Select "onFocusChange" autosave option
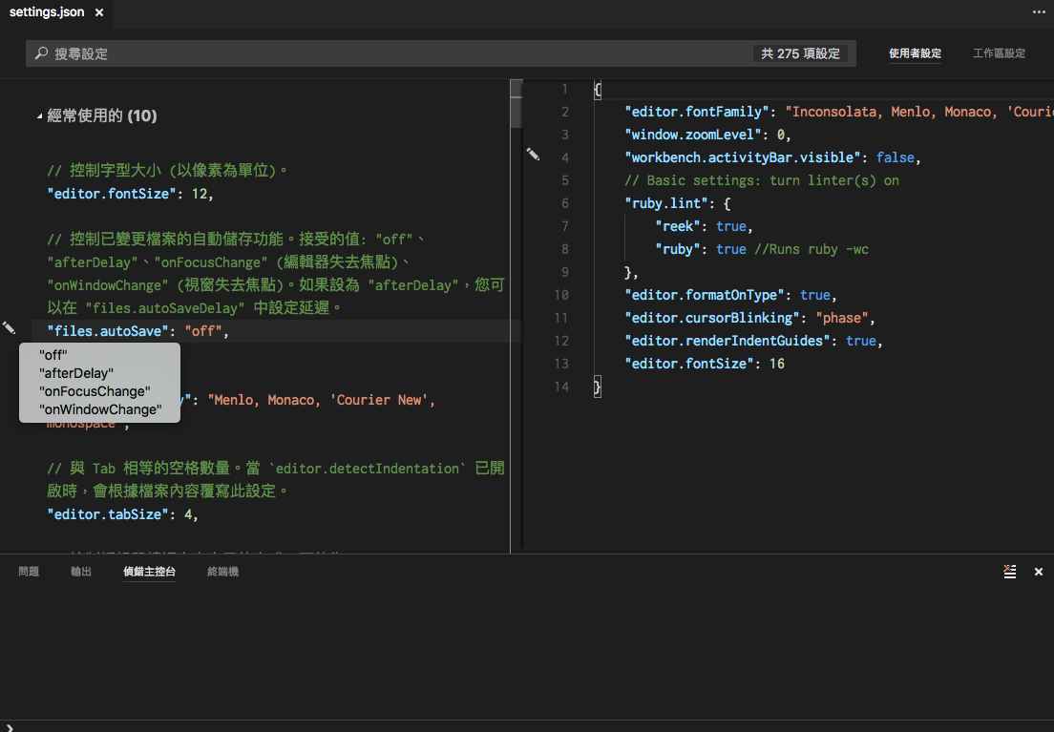 pos(95,390)
